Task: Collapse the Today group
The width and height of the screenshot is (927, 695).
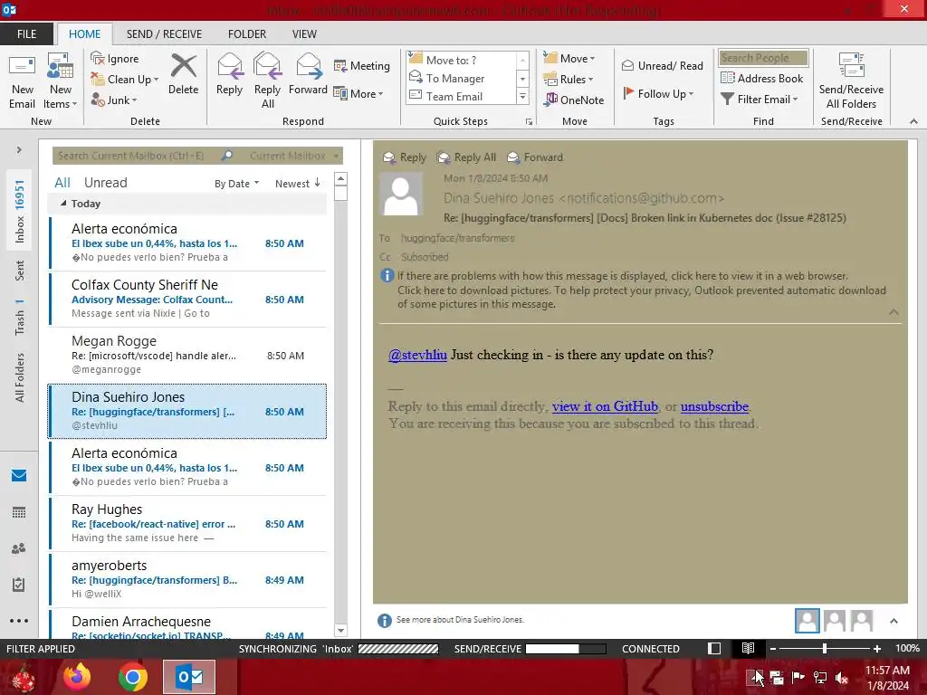Action: tap(63, 204)
